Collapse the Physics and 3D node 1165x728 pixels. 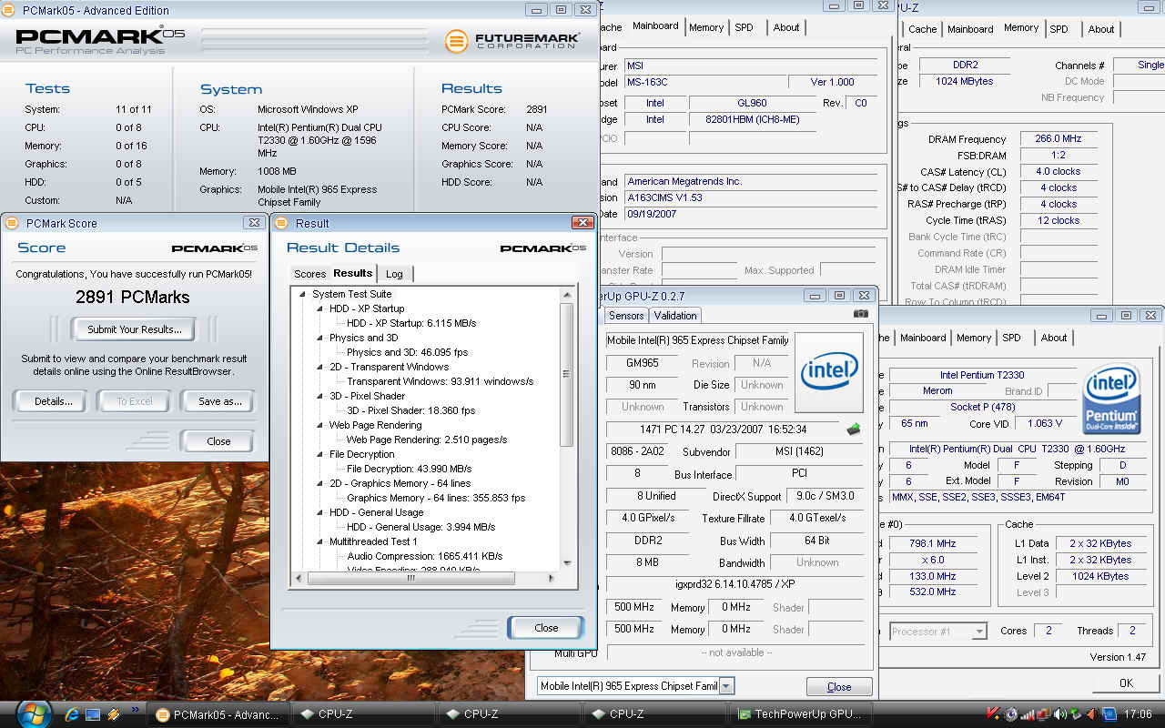point(320,338)
